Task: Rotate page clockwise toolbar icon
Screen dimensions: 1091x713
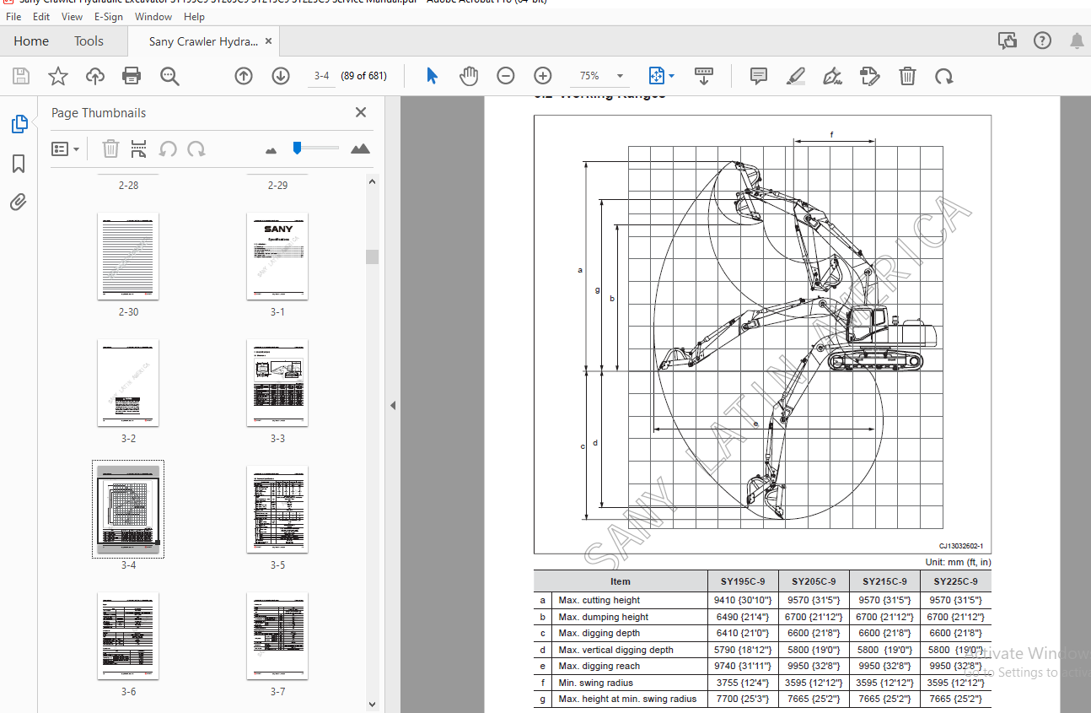Action: [944, 76]
